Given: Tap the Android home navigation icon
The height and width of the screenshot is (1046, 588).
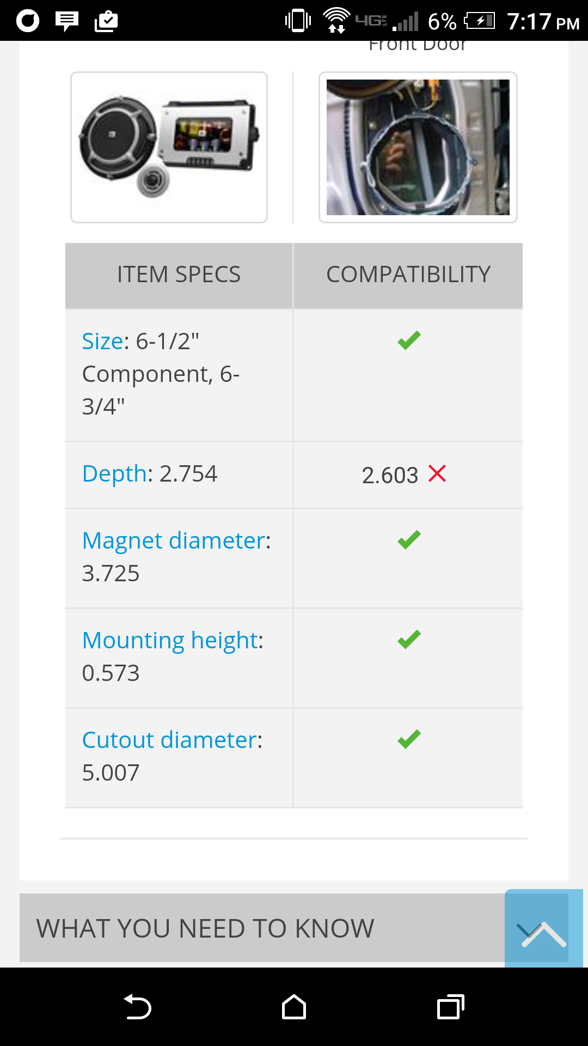Looking at the screenshot, I should [x=294, y=1007].
